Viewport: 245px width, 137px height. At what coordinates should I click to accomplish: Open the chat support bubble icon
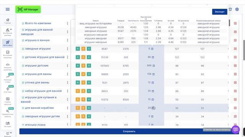(x=236, y=129)
